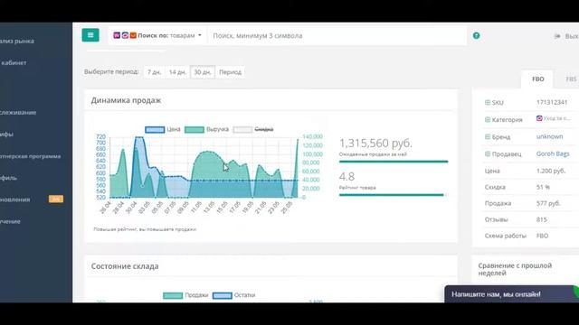Screen dimensions: 579x325
Task: Open the brand link 'unknown'
Action: 549,136
